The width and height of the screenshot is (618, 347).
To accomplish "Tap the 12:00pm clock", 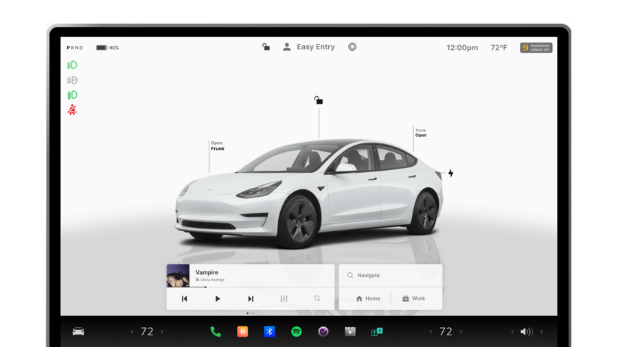I will pyautogui.click(x=462, y=47).
